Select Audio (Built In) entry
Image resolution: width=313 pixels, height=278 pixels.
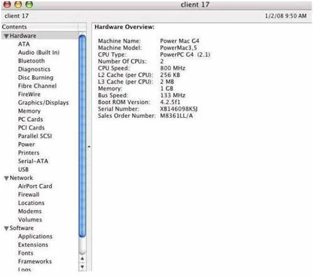[39, 52]
